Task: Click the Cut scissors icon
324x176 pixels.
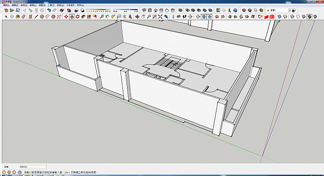Action: (x=25, y=10)
